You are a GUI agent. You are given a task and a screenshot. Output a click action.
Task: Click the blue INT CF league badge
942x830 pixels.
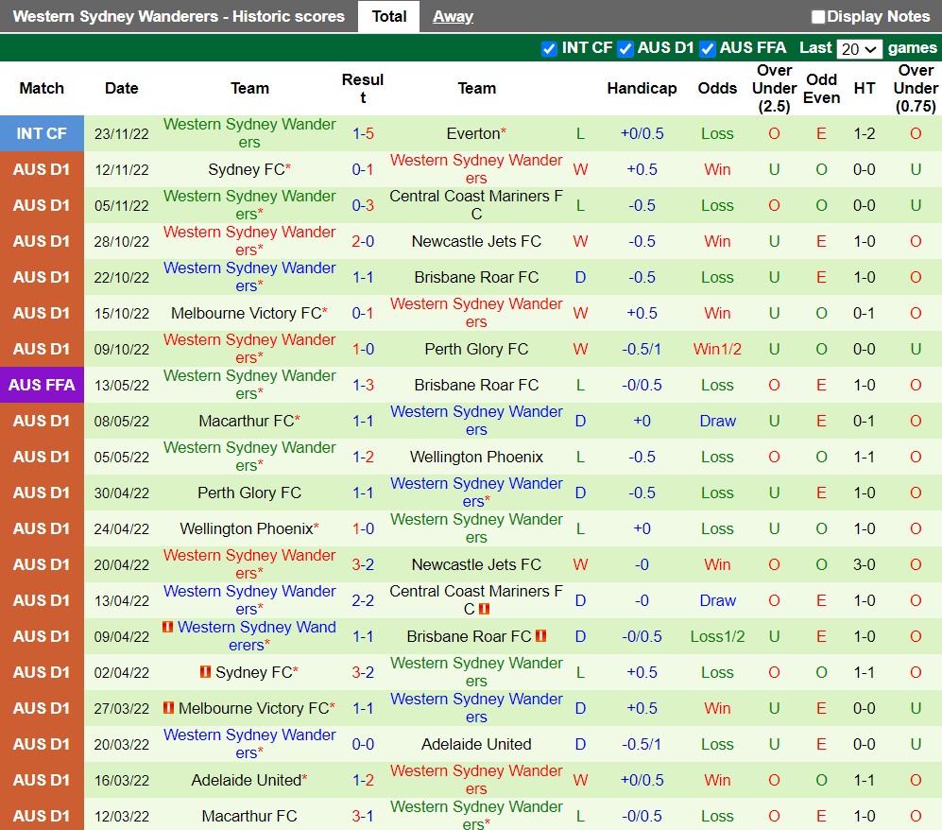coord(42,133)
